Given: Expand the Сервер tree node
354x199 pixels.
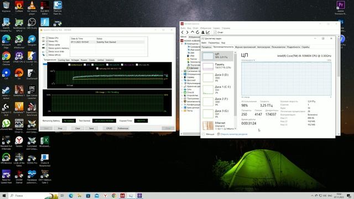Looking at the screenshot, I should (x=182, y=77).
